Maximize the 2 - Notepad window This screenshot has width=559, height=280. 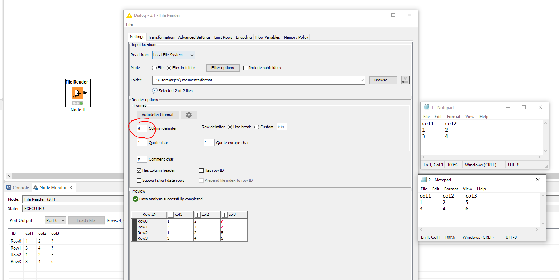pos(521,180)
